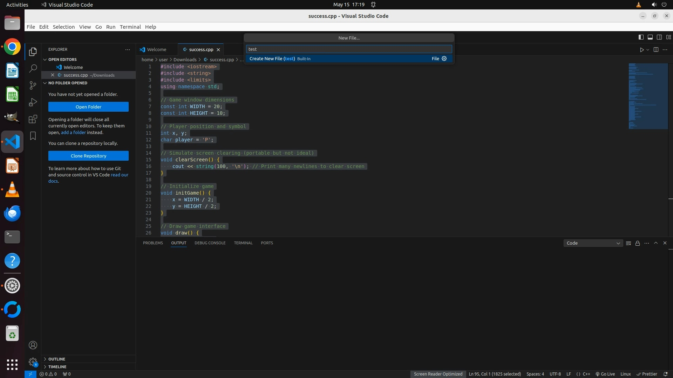Open the Extensions view
This screenshot has height=378, width=673.
(x=33, y=119)
